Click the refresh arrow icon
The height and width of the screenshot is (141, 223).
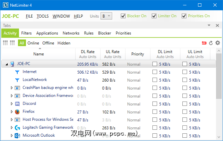[x=211, y=43]
